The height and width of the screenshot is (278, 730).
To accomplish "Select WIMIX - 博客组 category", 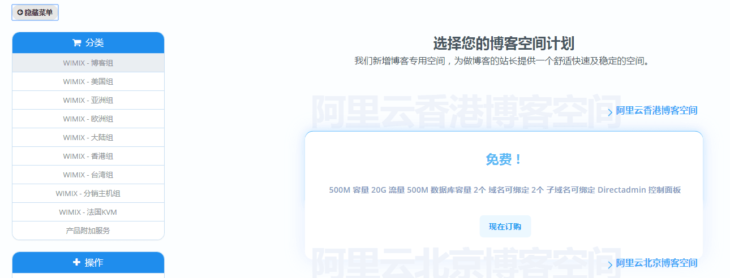I will (88, 63).
